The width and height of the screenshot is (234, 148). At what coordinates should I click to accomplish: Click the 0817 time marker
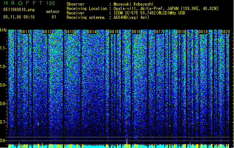(158, 32)
